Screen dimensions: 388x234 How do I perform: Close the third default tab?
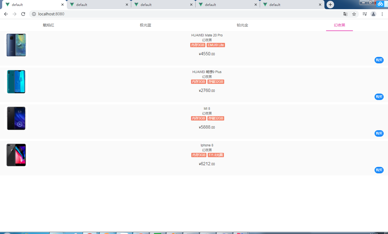click(191, 5)
